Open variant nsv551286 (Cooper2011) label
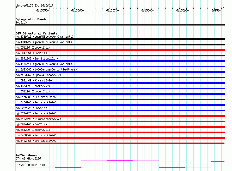The height and width of the screenshot is (171, 232). click(x=33, y=48)
